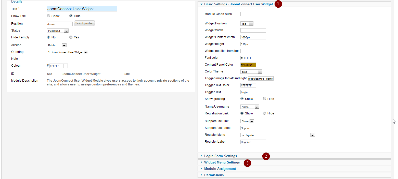Open the Register Menu dropdown
The width and height of the screenshot is (398, 179).
tap(278, 135)
